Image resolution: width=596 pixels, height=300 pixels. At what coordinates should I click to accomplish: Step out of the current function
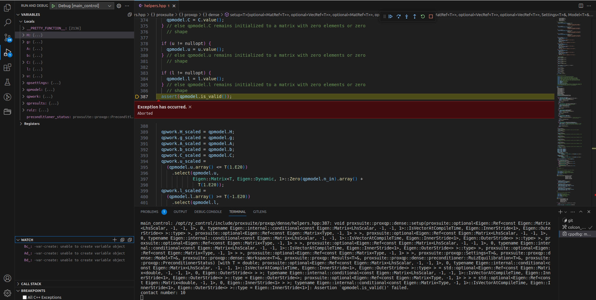(415, 16)
